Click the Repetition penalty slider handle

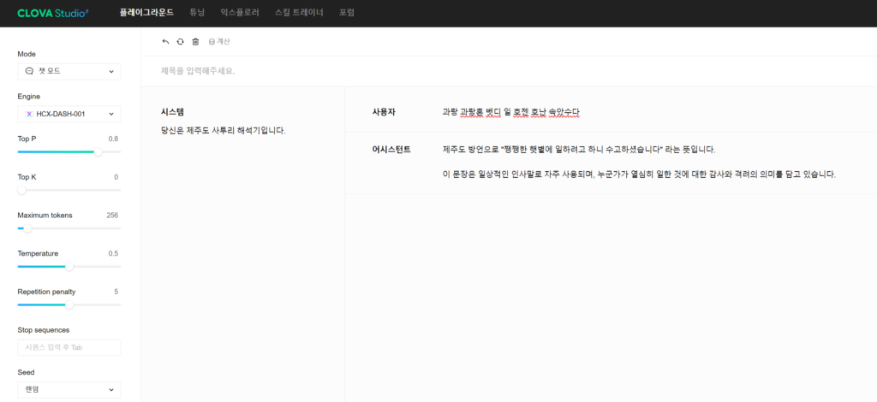pos(69,304)
